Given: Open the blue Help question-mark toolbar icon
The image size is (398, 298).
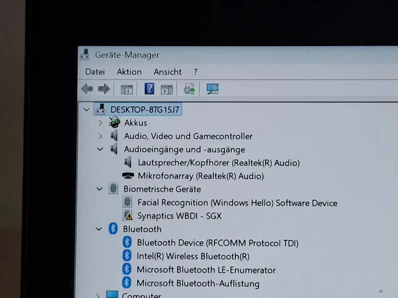Looking at the screenshot, I should (x=149, y=89).
